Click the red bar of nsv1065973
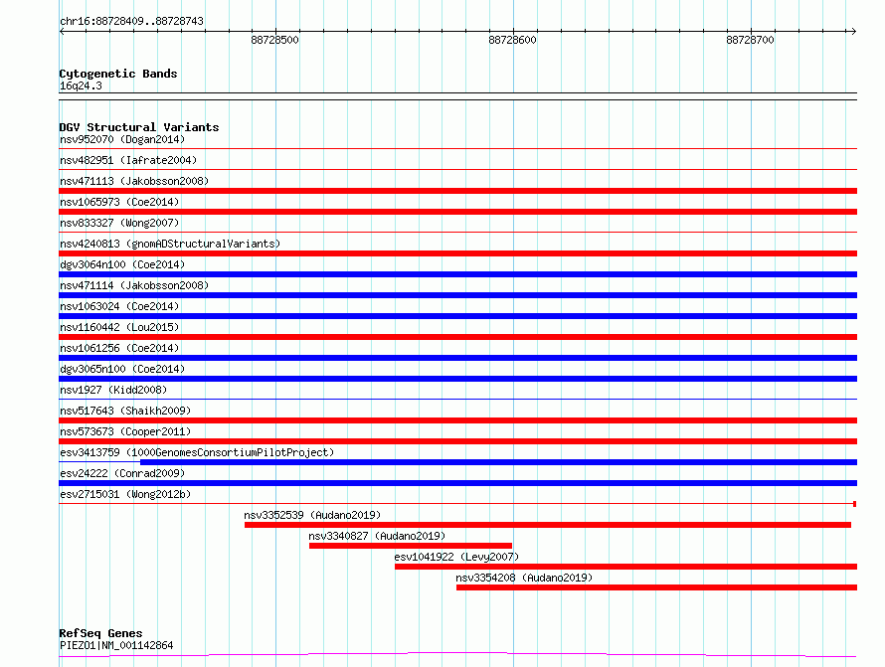885x667 pixels. [x=457, y=212]
